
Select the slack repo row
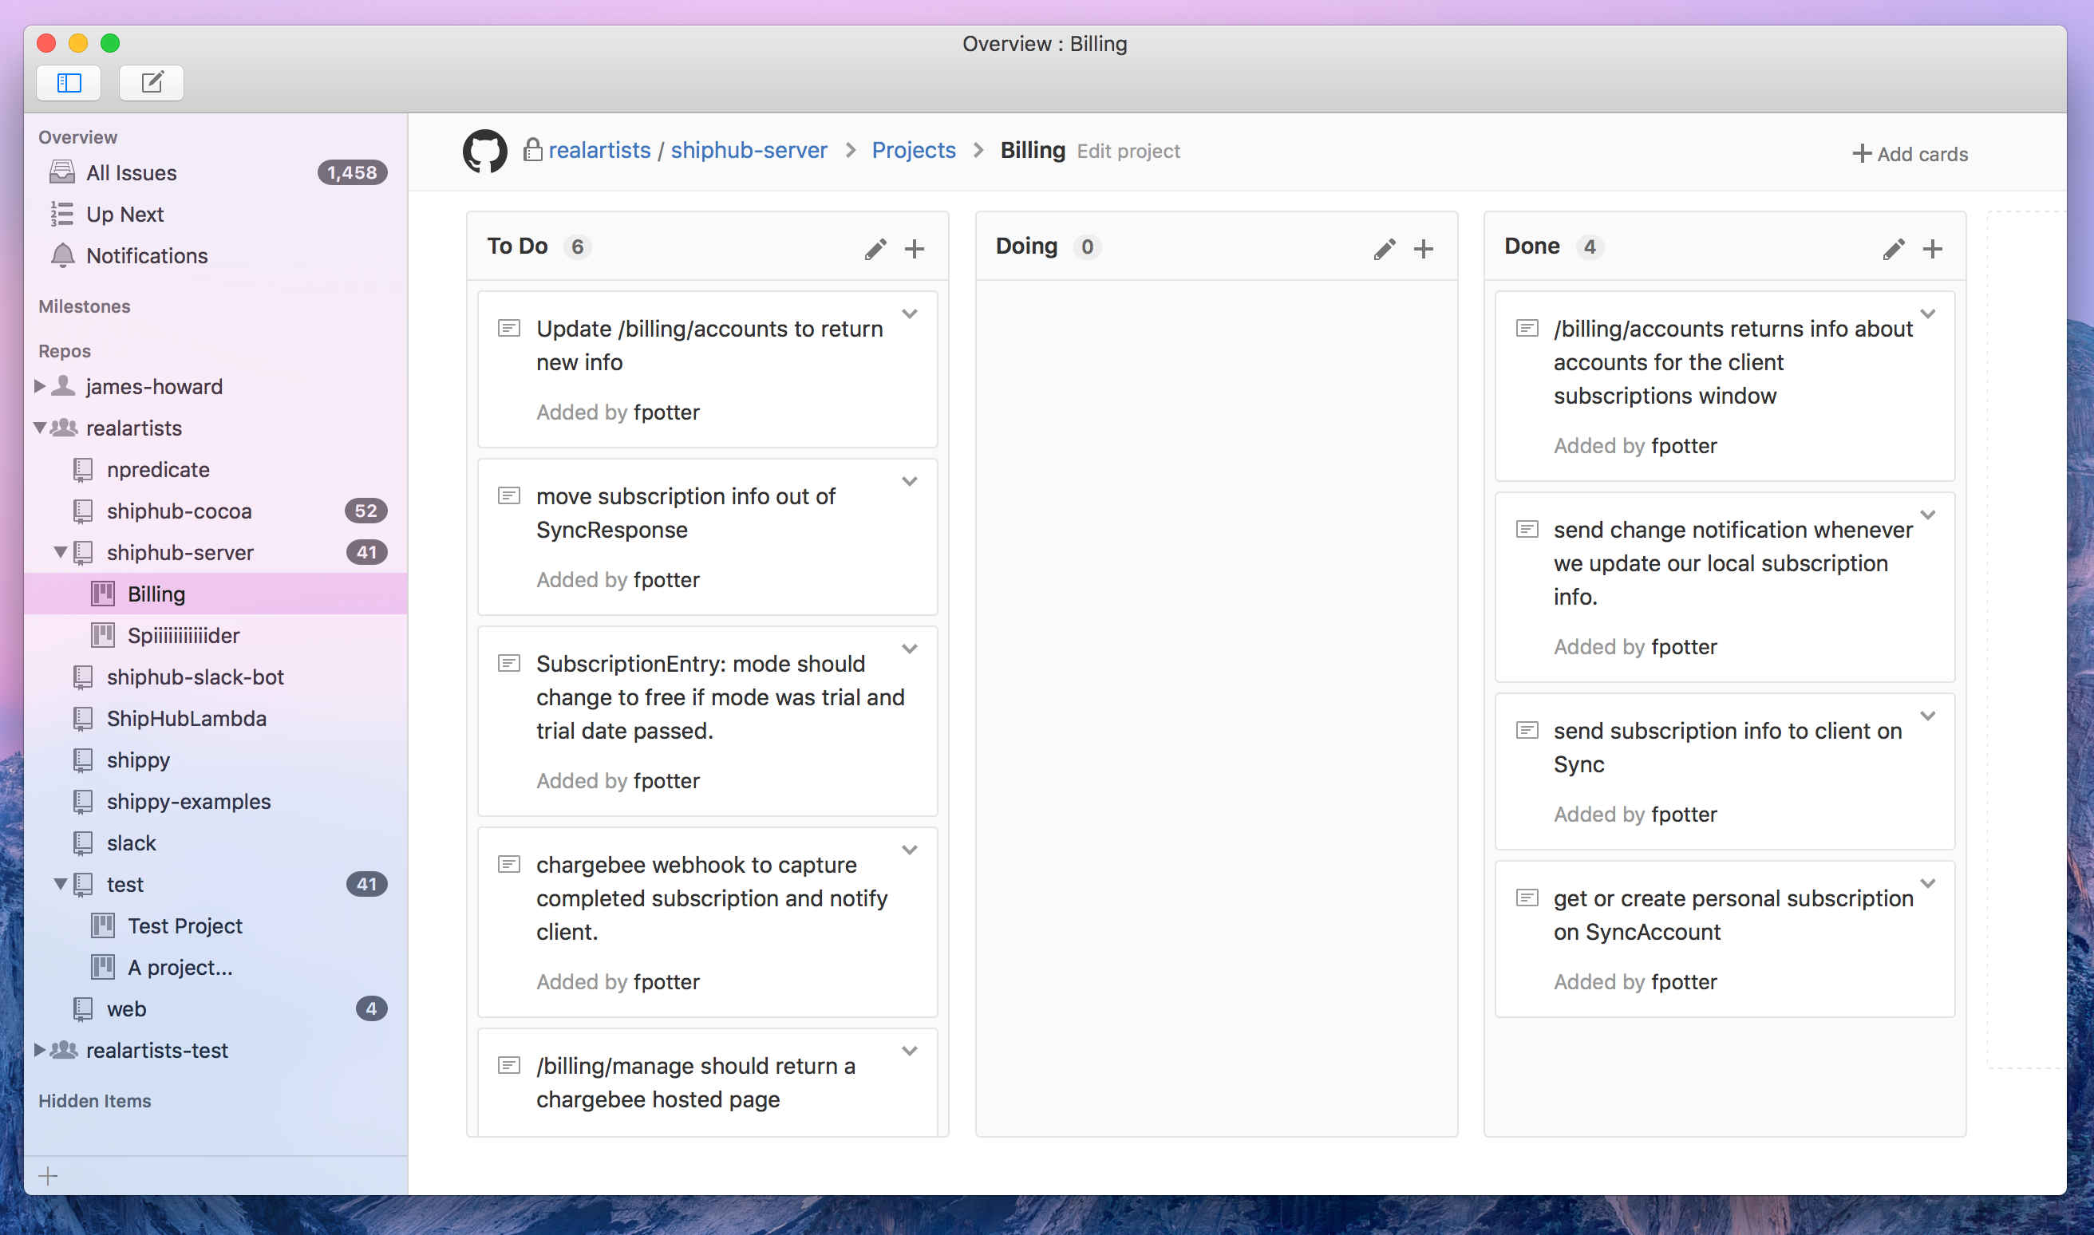tap(215, 842)
